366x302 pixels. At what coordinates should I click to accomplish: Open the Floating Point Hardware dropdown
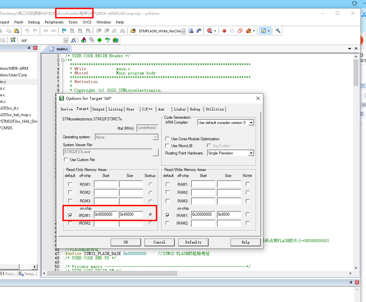point(252,153)
